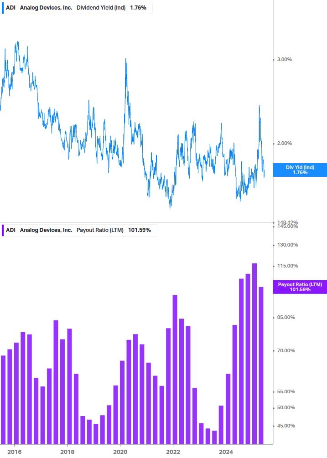327x458 pixels.
Task: Click the ADI Payout Ratio legend label
Action: pyautogui.click(x=79, y=230)
